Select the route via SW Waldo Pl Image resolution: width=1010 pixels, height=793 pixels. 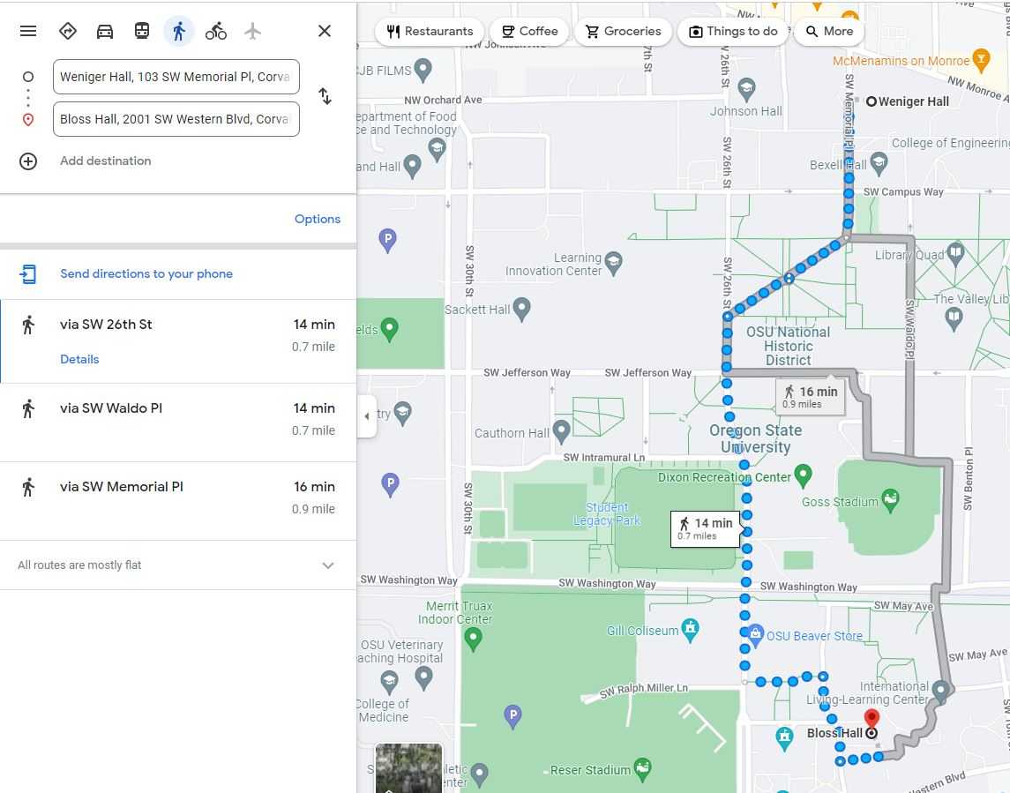(178, 423)
